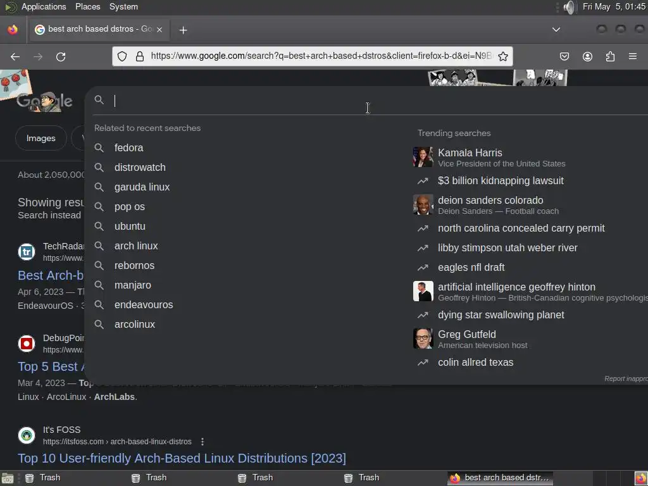The image size is (648, 486).
Task: Click the Kamala Harris thumbnail
Action: [x=423, y=157]
